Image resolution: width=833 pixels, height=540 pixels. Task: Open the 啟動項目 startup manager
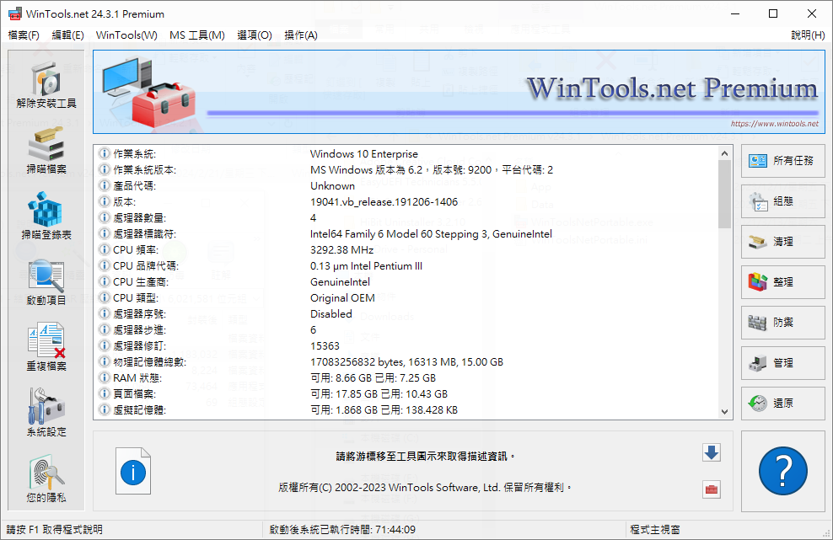pyautogui.click(x=46, y=282)
